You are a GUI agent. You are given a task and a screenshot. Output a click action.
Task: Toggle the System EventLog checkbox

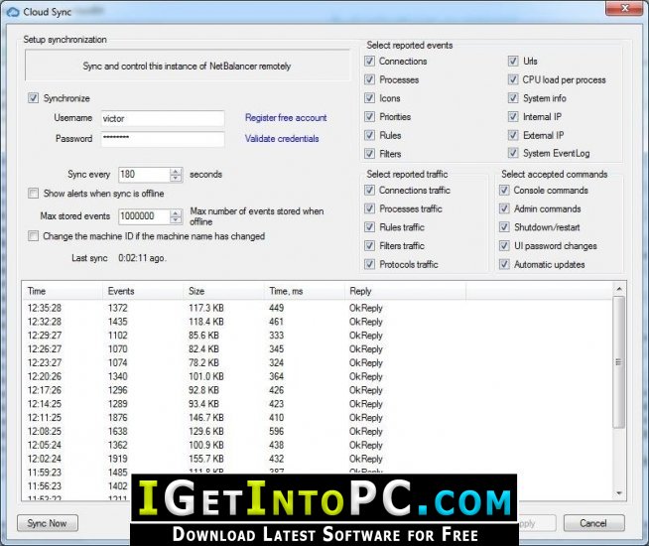point(513,153)
